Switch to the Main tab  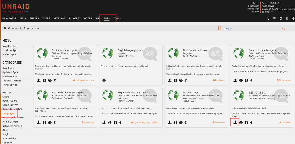[x=23, y=18]
